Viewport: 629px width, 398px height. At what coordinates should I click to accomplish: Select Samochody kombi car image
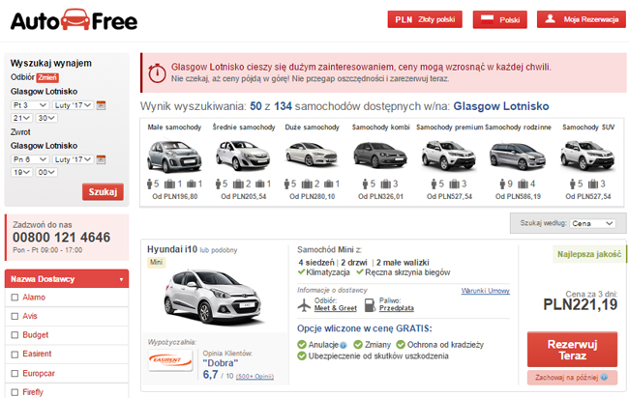[x=380, y=155]
